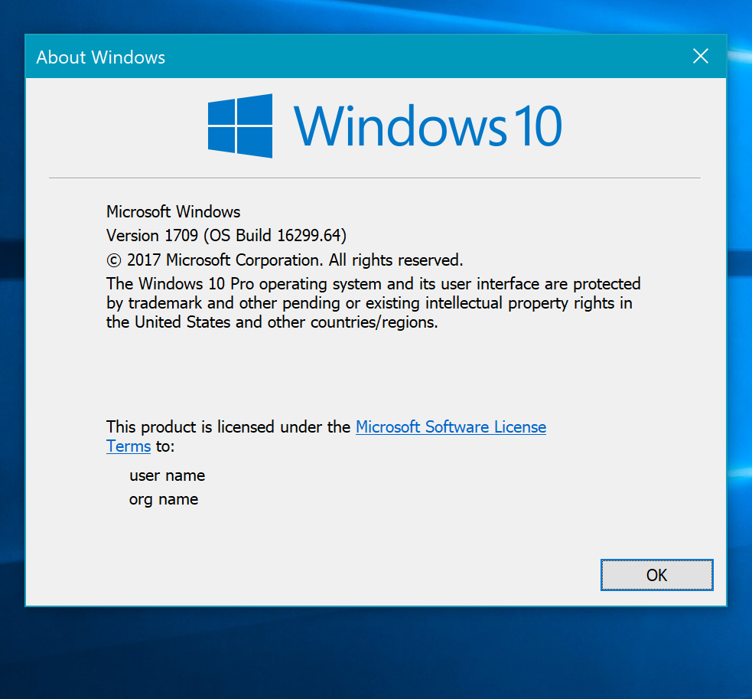Screen dimensions: 752x699
Task: Click 'The Windows 10 Pro operating system' paragraph
Action: click(x=373, y=303)
